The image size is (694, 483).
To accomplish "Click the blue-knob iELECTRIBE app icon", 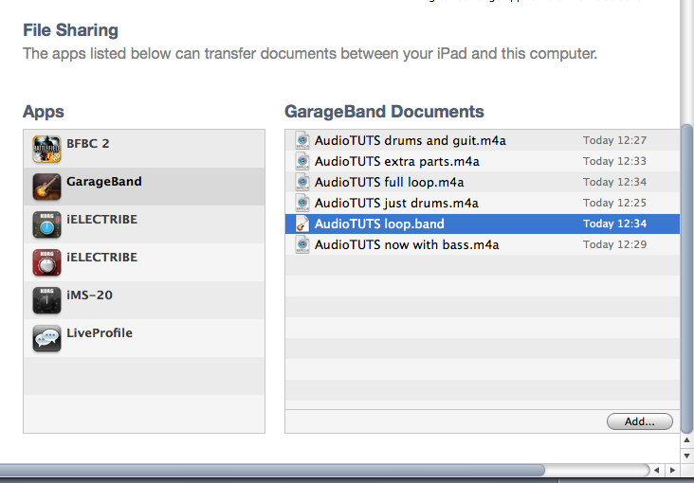I will tap(46, 224).
